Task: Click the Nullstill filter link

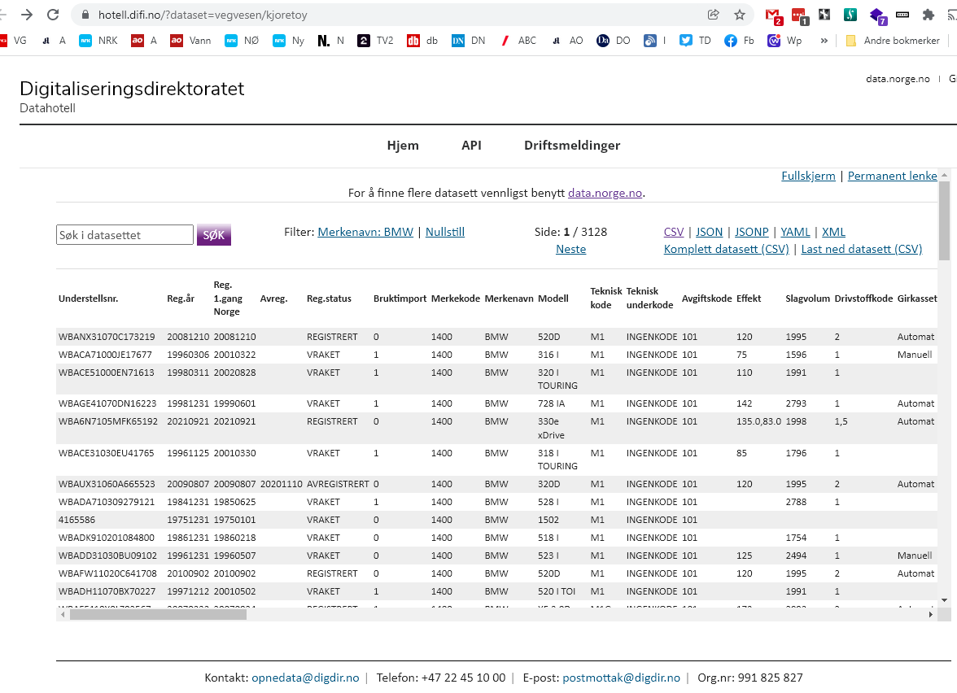Action: 444,232
